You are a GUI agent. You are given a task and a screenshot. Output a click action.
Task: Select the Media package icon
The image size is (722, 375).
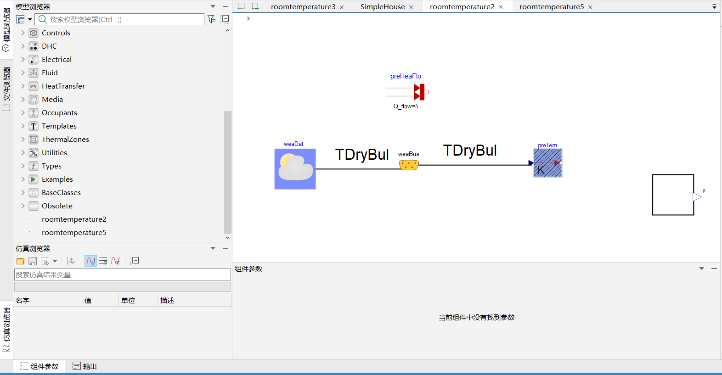(x=34, y=100)
